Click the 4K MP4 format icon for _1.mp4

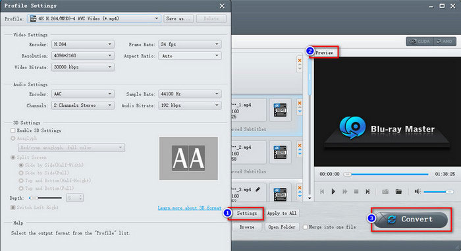pyautogui.click(x=280, y=110)
